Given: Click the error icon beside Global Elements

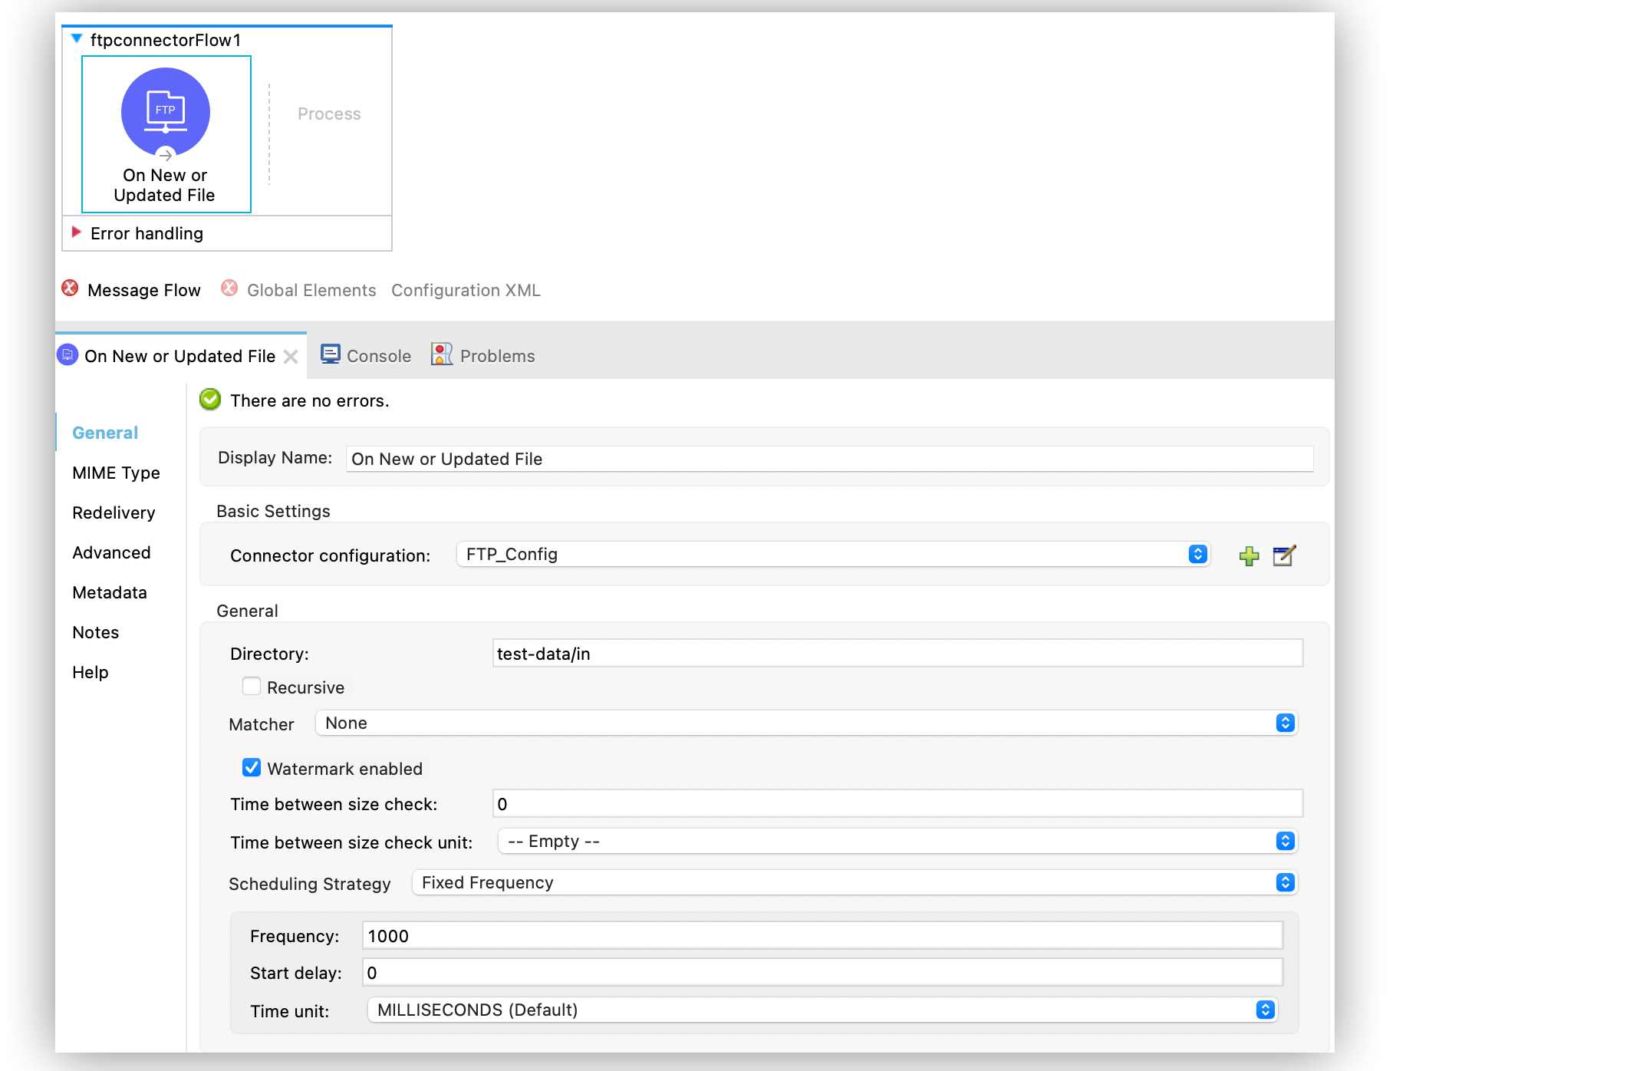Looking at the screenshot, I should (x=229, y=288).
